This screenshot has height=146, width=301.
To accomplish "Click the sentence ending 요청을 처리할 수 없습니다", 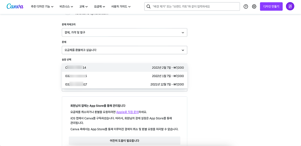I will [124, 129].
